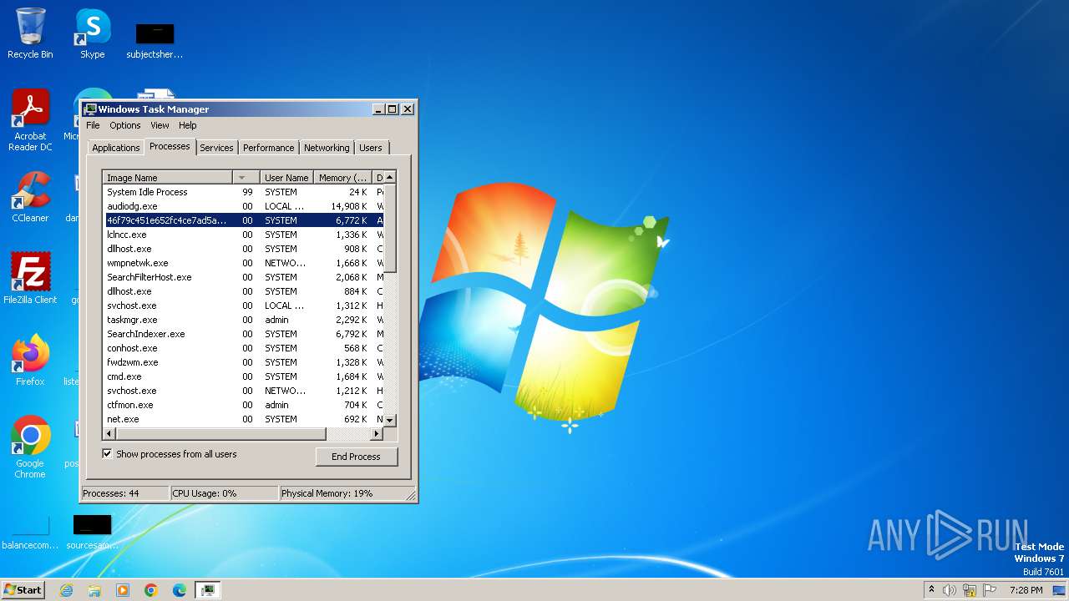
Task: Select the lclncc.exe process
Action: coord(243,235)
